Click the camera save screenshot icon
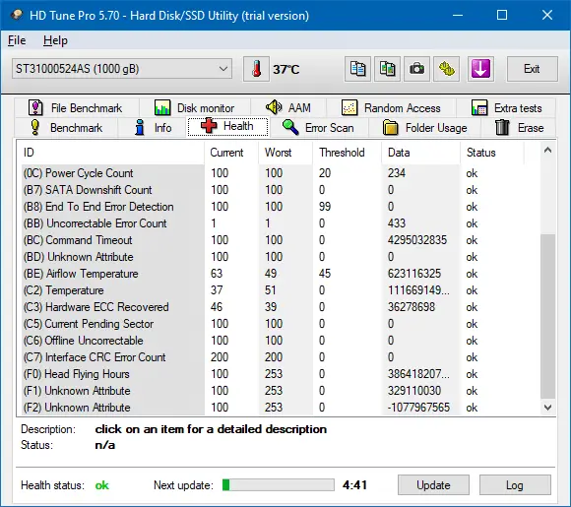Image resolution: width=571 pixels, height=507 pixels. (x=417, y=69)
